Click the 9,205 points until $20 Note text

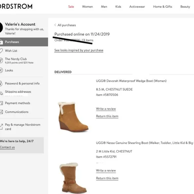click(x=19, y=63)
